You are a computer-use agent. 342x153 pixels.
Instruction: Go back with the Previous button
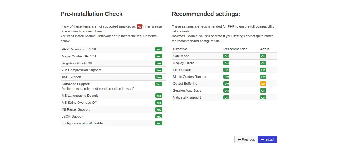pyautogui.click(x=246, y=139)
